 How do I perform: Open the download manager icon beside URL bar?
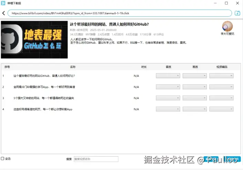237,13
